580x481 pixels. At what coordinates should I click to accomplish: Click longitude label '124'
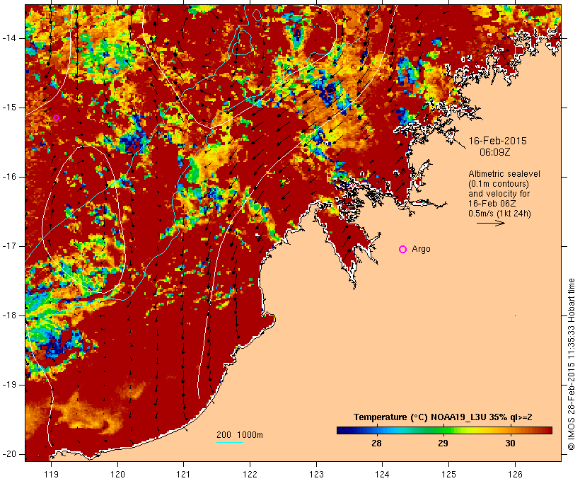click(x=383, y=475)
